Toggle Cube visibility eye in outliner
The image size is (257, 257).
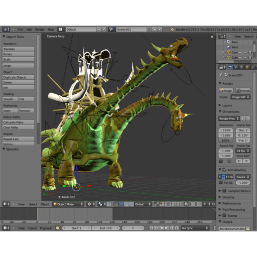(240, 57)
